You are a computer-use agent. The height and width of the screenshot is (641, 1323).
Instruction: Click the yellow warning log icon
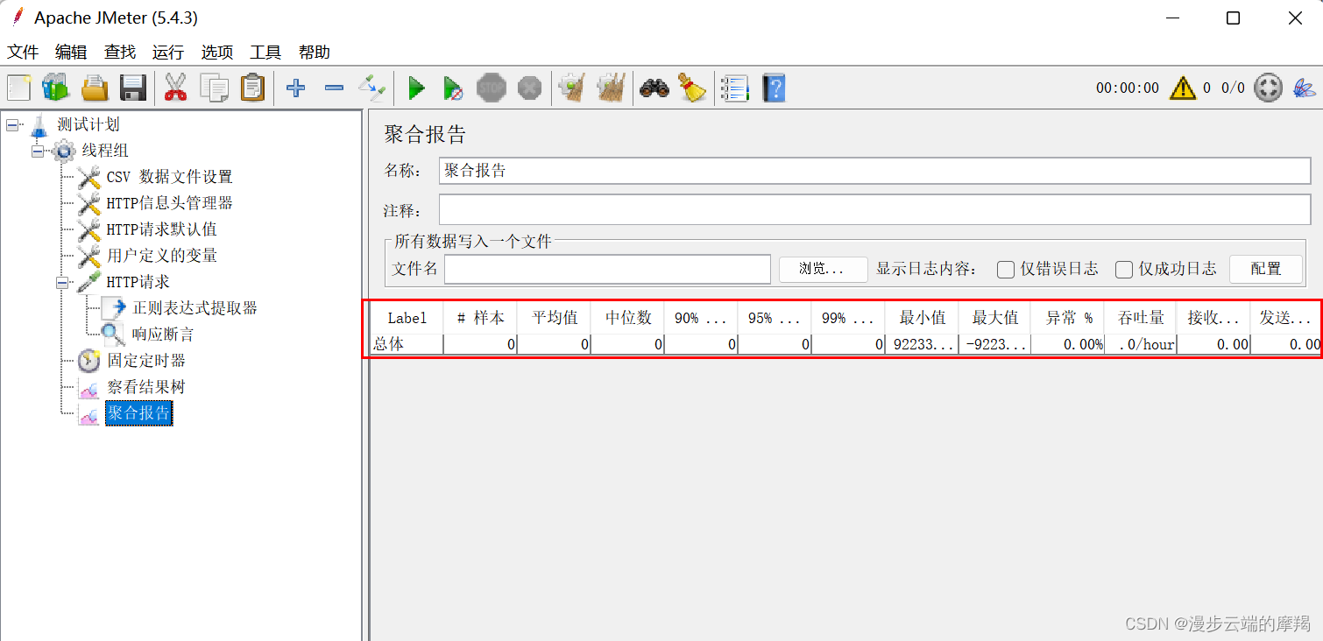1182,88
